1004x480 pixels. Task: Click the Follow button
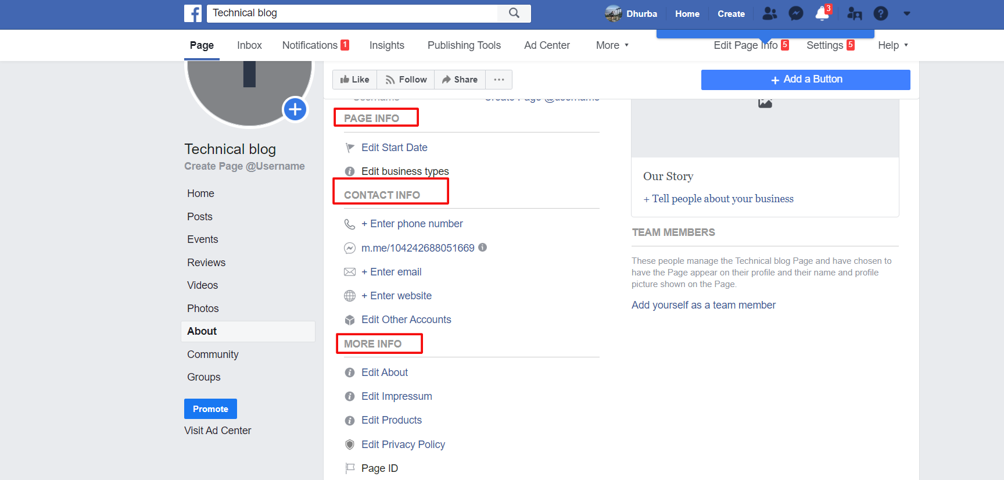tap(406, 80)
